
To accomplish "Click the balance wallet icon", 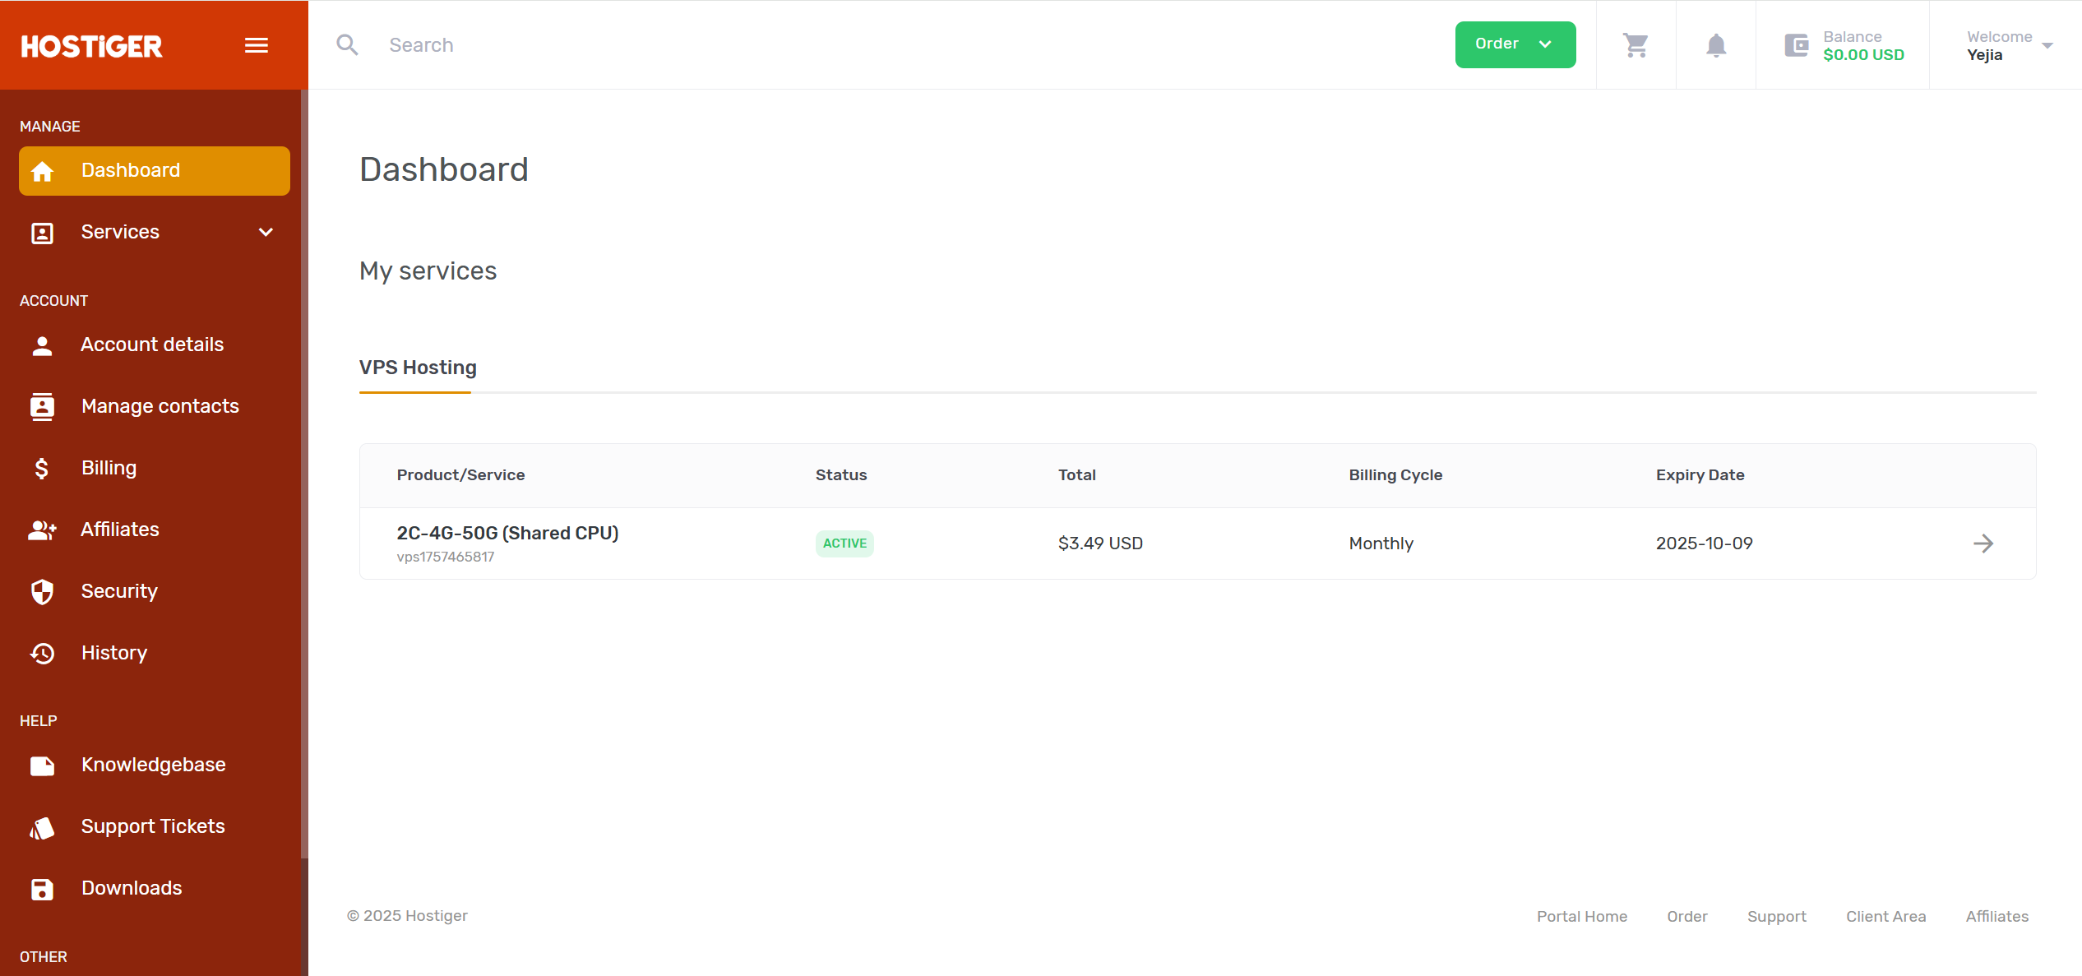I will click(x=1797, y=45).
